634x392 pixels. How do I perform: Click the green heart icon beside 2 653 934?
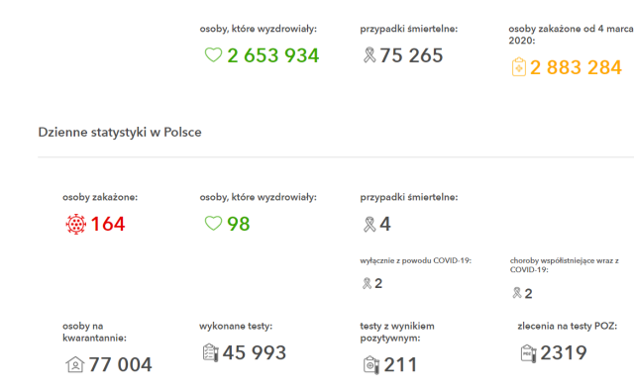(213, 55)
